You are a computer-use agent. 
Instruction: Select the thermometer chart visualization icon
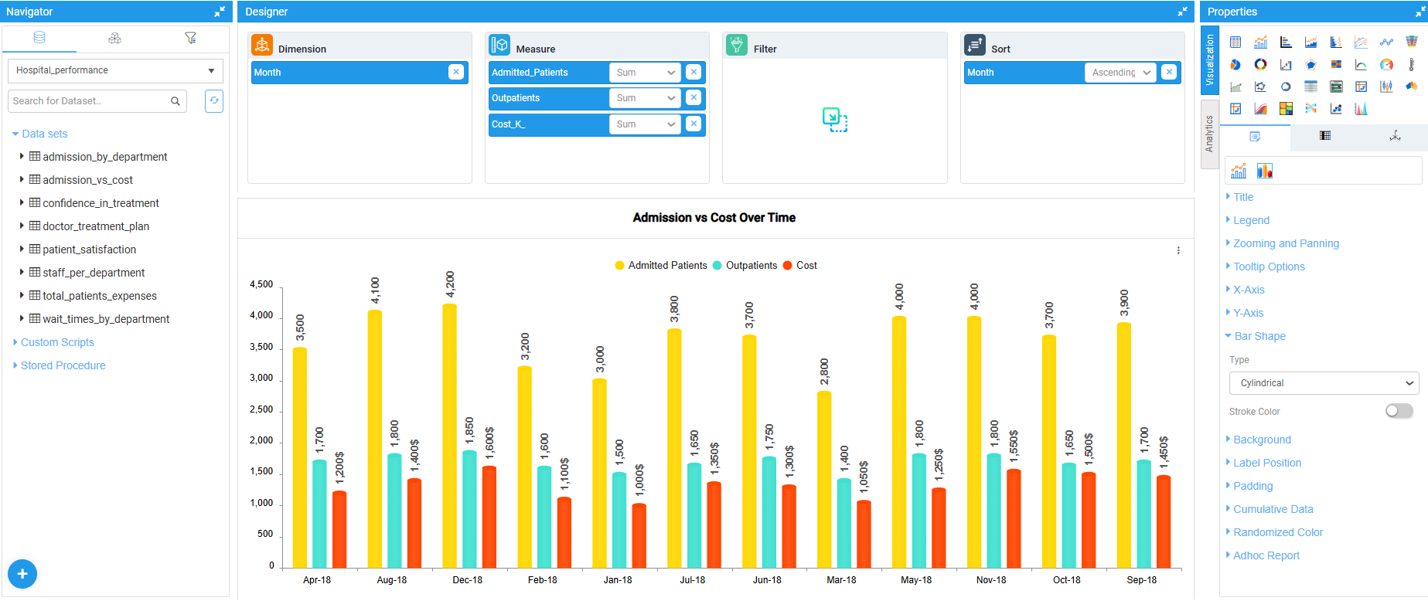tap(1411, 65)
